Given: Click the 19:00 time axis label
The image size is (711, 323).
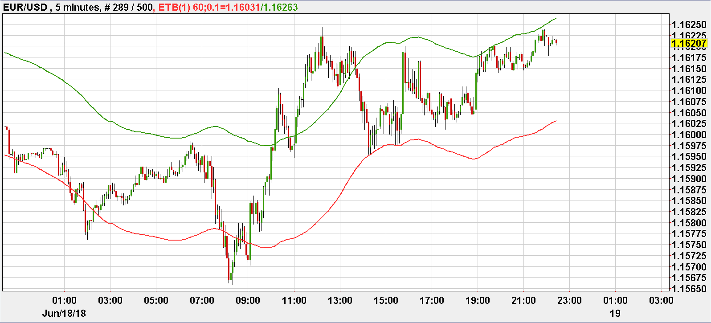Looking at the screenshot, I should pyautogui.click(x=478, y=300).
